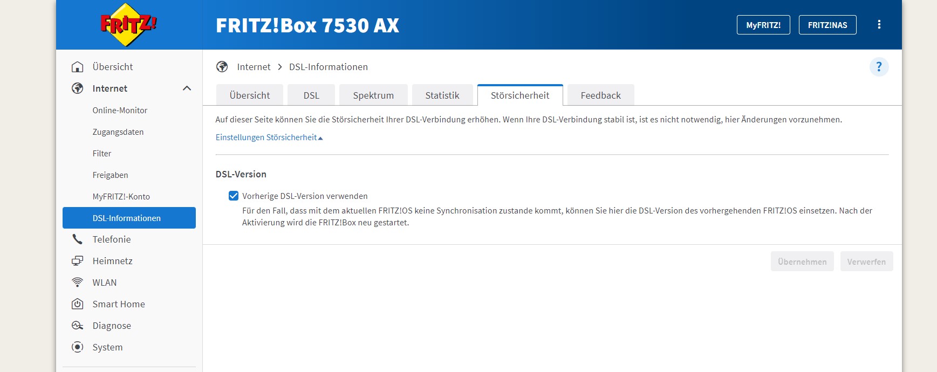This screenshot has width=937, height=372.
Task: Click Internet in the breadcrumb
Action: 254,67
